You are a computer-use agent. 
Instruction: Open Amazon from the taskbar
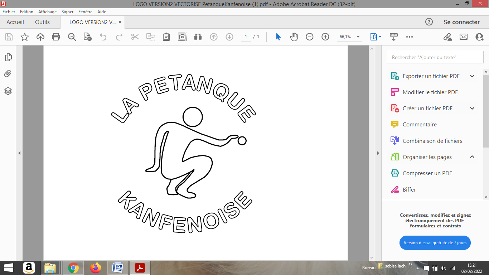point(29,267)
